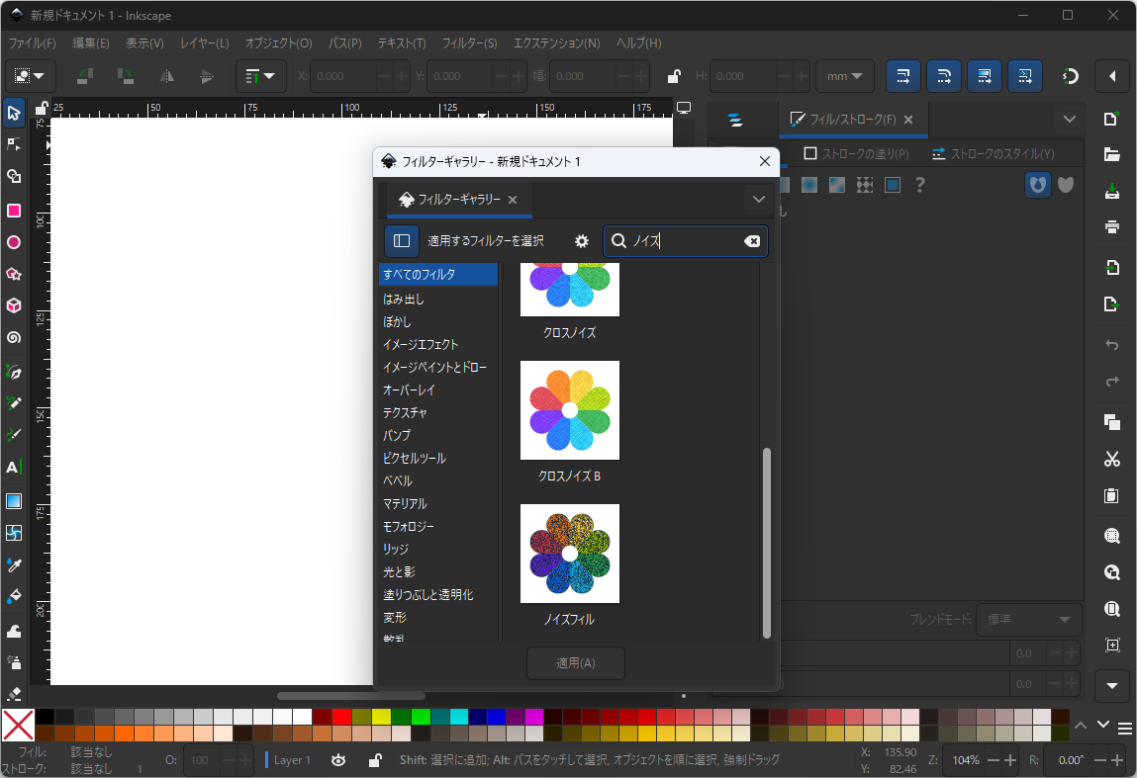Toggle the filter category sidebar button

(x=401, y=241)
